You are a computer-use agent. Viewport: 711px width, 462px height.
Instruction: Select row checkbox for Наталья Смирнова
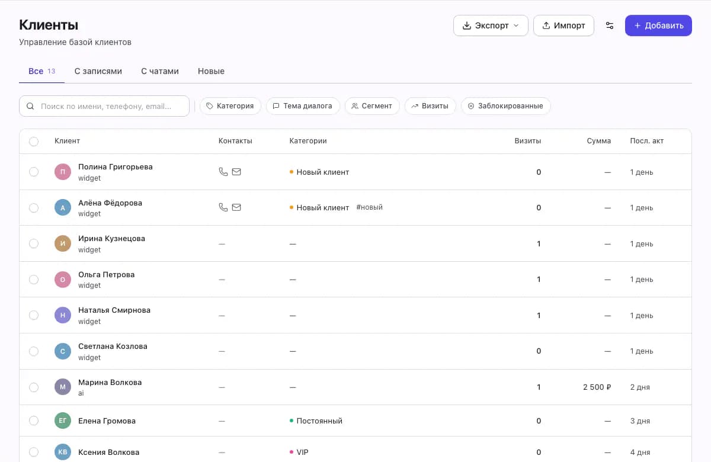(x=34, y=315)
